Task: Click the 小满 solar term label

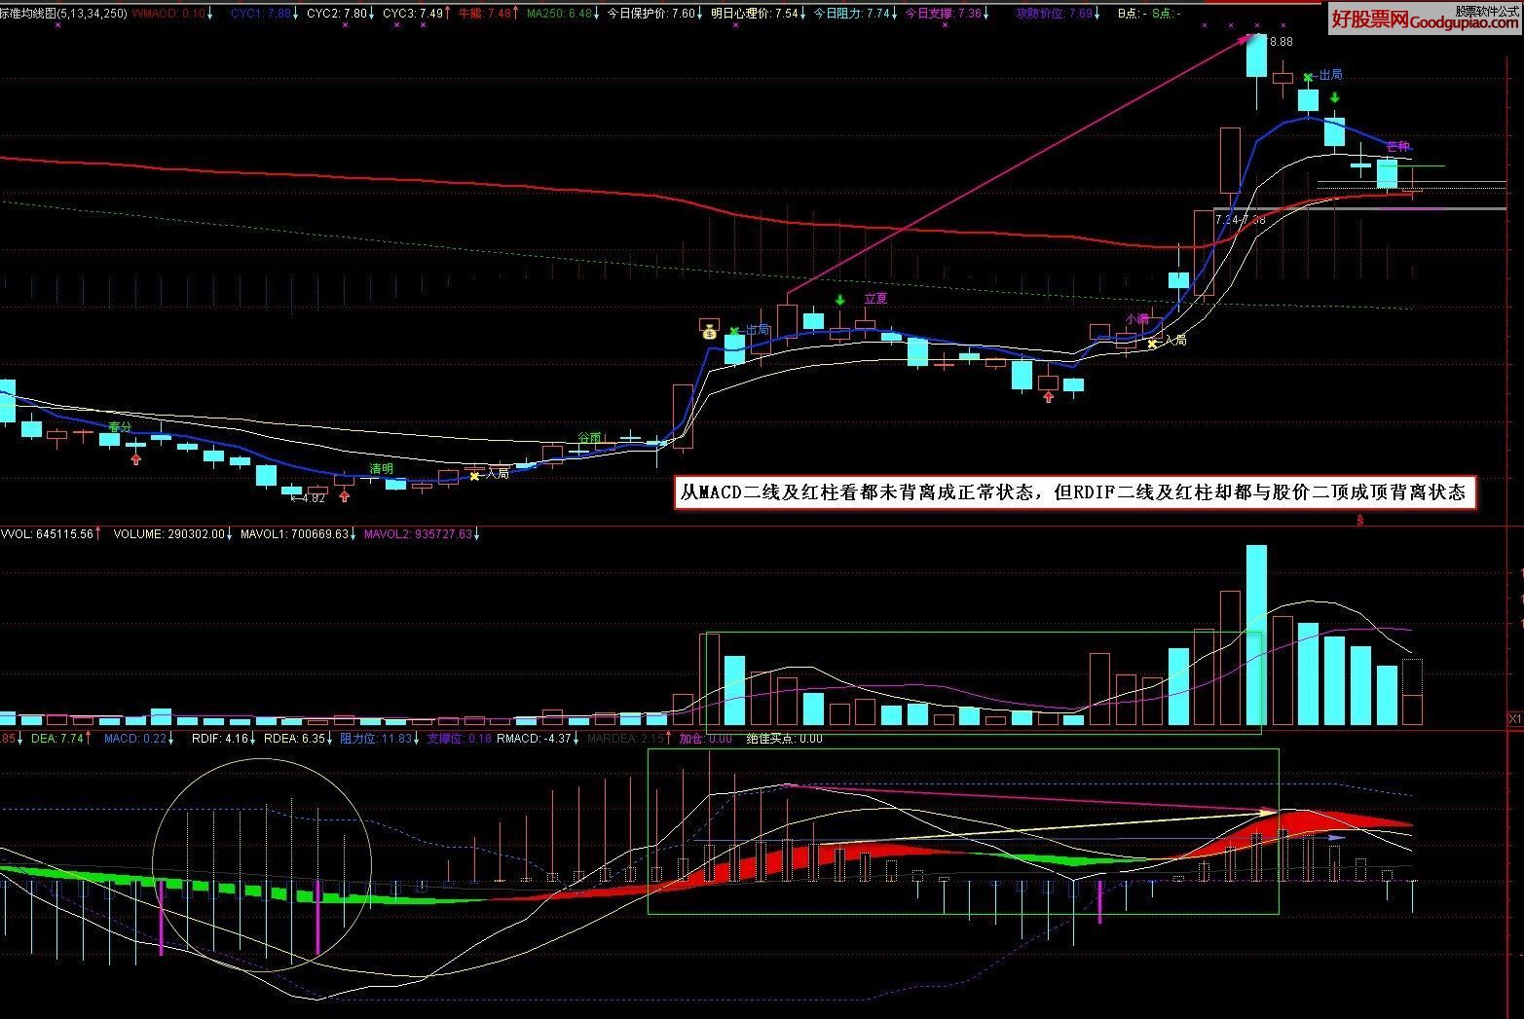Action: click(1136, 319)
